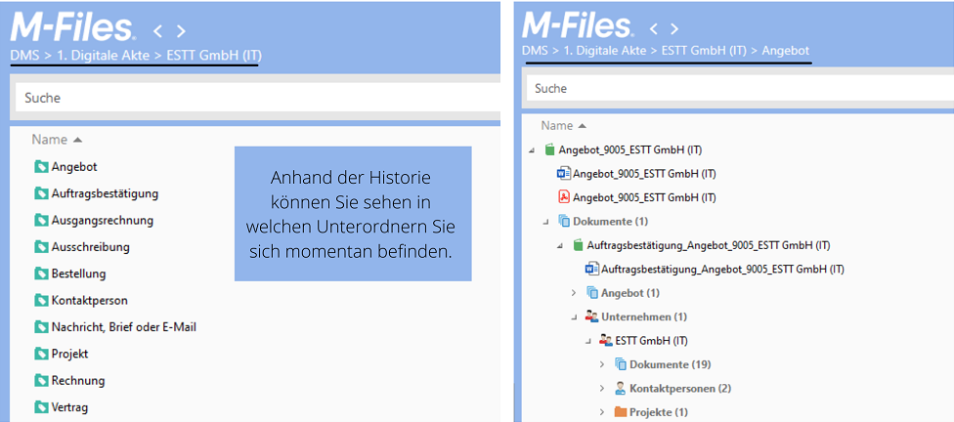Click 'ESTT GmbH (IT)' in right breadcrumb
This screenshot has height=422, width=954.
[x=702, y=50]
